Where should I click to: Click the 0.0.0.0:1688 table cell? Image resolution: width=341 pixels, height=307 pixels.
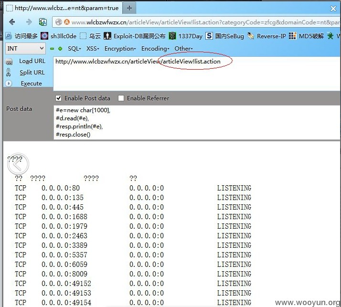tap(64, 217)
